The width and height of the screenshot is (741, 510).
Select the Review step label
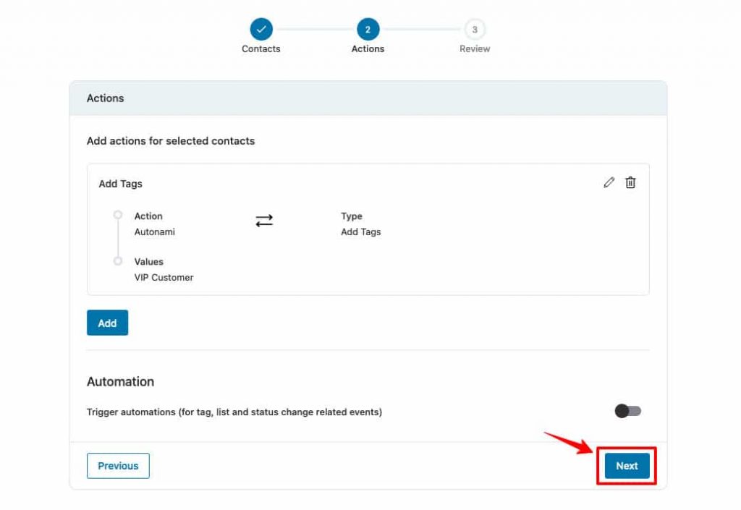pyautogui.click(x=475, y=48)
